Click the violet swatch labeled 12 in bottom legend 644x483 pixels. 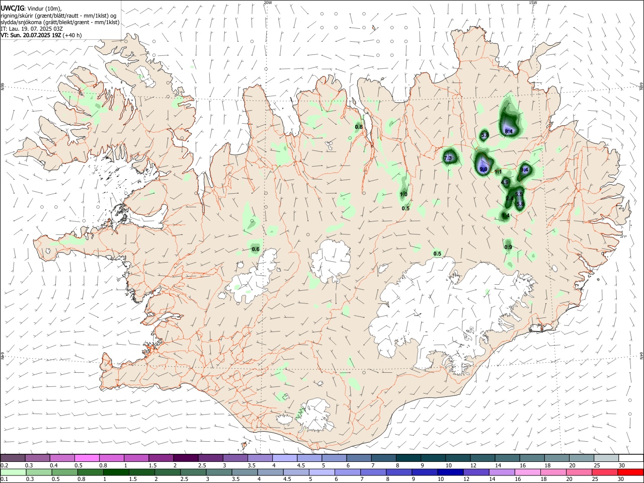click(475, 472)
